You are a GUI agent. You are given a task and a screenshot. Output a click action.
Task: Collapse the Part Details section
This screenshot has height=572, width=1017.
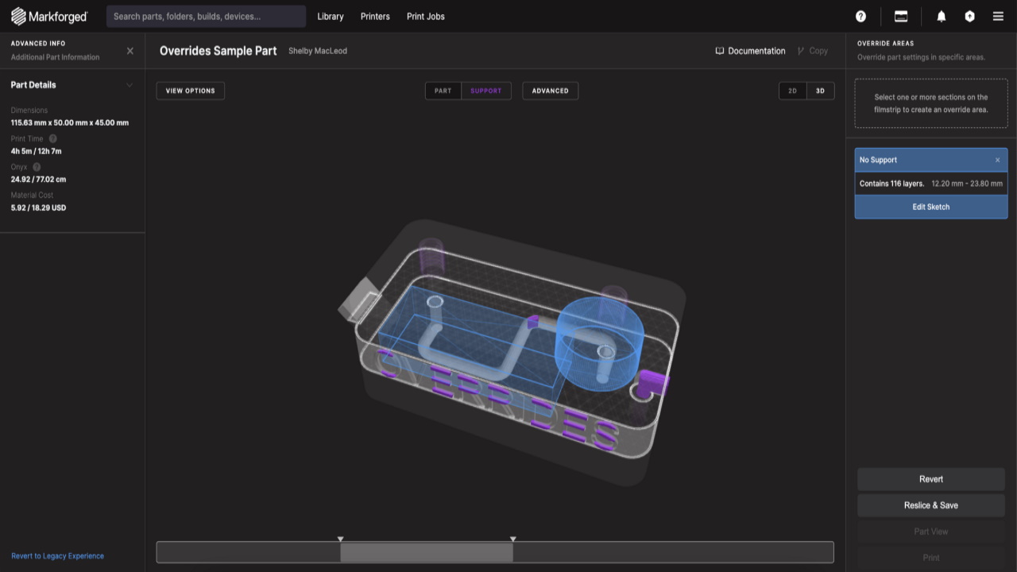(130, 84)
